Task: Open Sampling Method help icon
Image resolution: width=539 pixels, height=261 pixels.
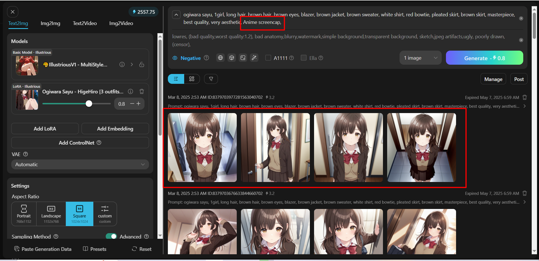Action: [56, 237]
